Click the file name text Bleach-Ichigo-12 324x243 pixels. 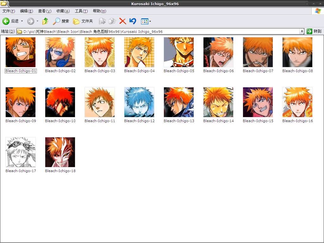139,121
